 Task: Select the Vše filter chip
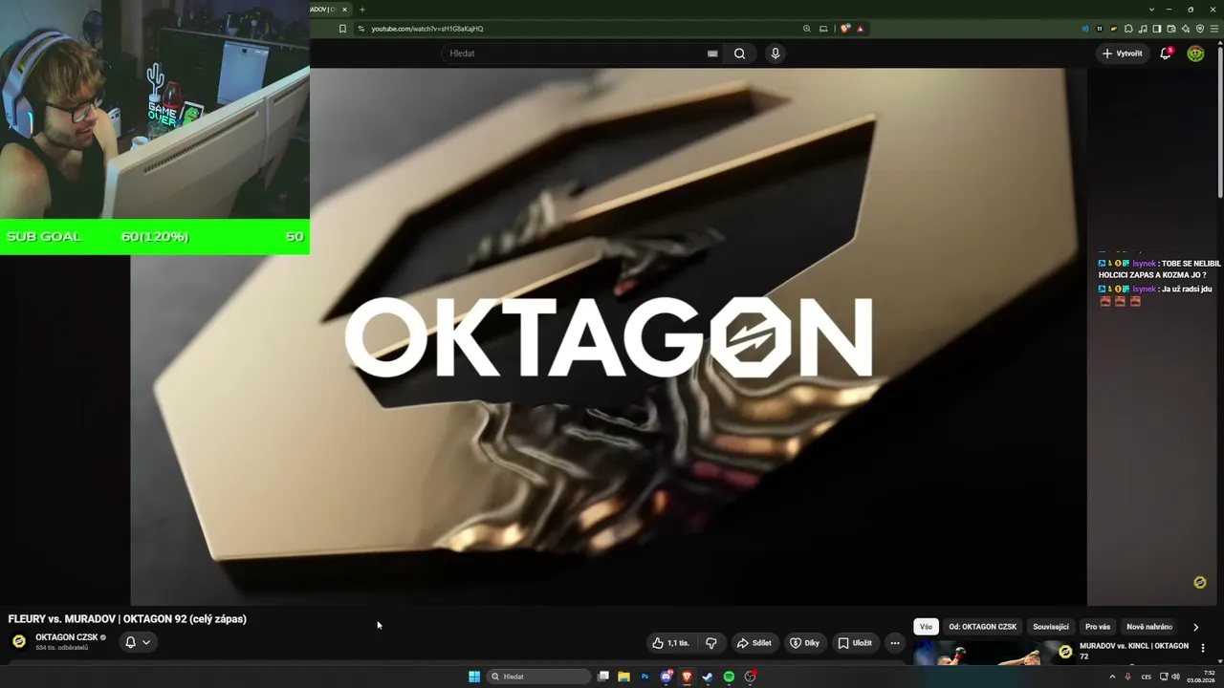tap(926, 627)
